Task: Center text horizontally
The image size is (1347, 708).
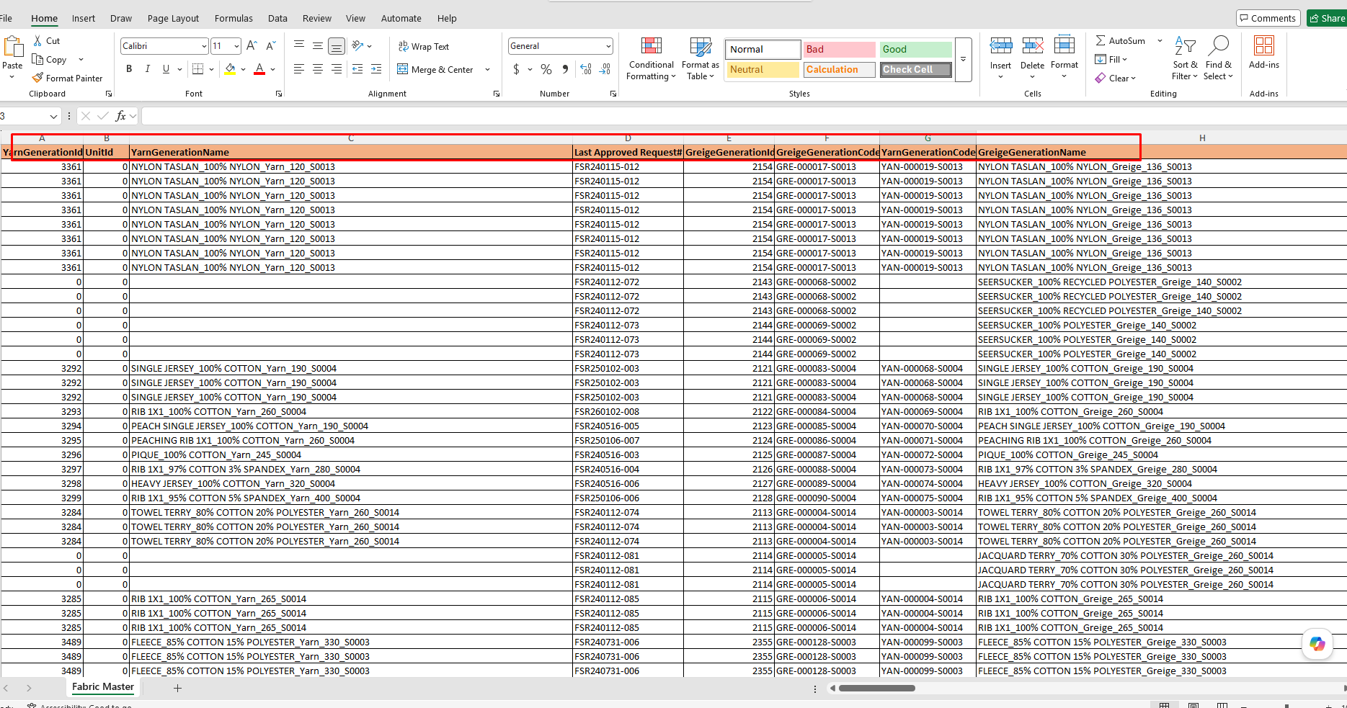Action: [x=318, y=69]
